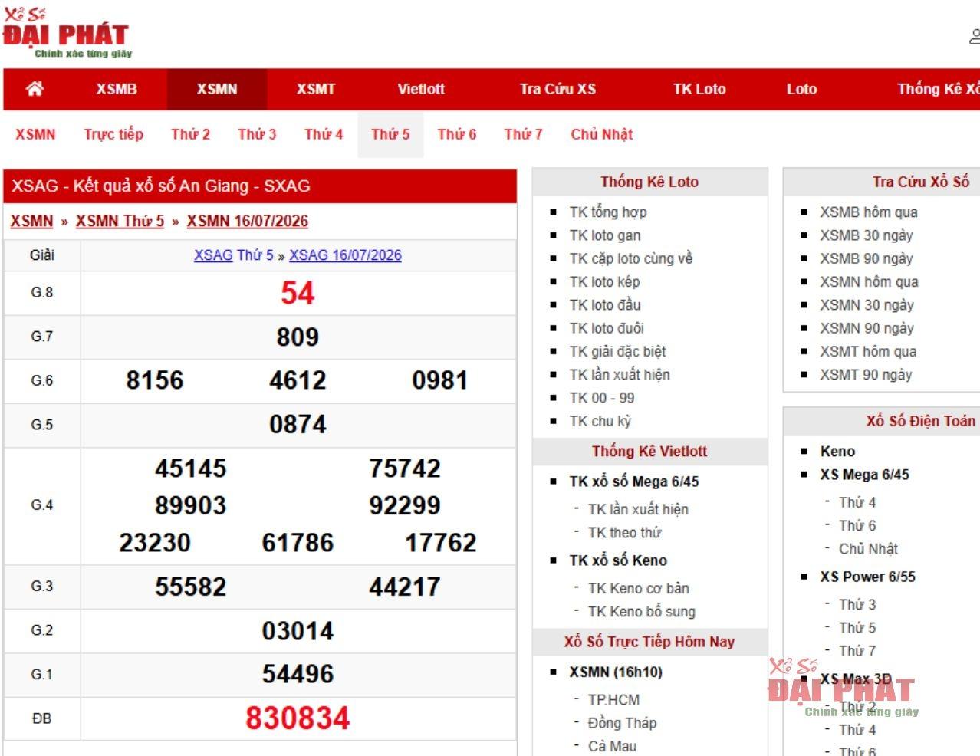Select the Thứ 5 day tab
Screen dimensions: 980x756
click(x=390, y=134)
